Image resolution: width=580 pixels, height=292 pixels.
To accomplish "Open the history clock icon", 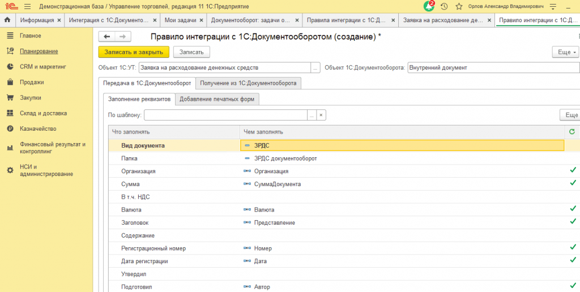I will pyautogui.click(x=444, y=6).
